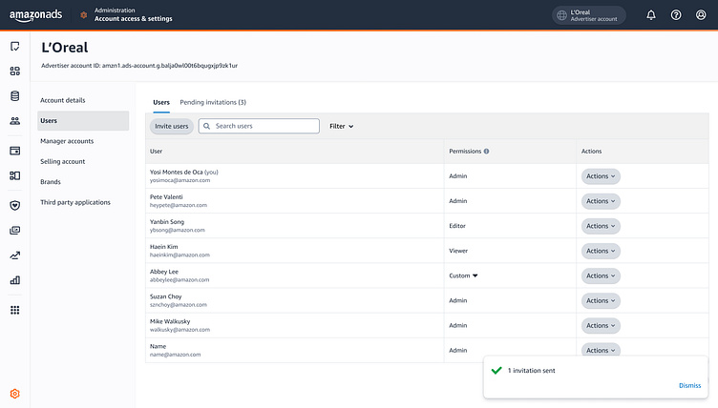Open Actions dropdown for Yosi Montes de Oca
This screenshot has width=718, height=408.
click(601, 176)
